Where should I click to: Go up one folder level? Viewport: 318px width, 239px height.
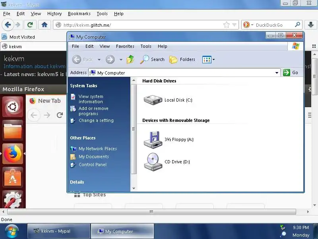click(130, 59)
